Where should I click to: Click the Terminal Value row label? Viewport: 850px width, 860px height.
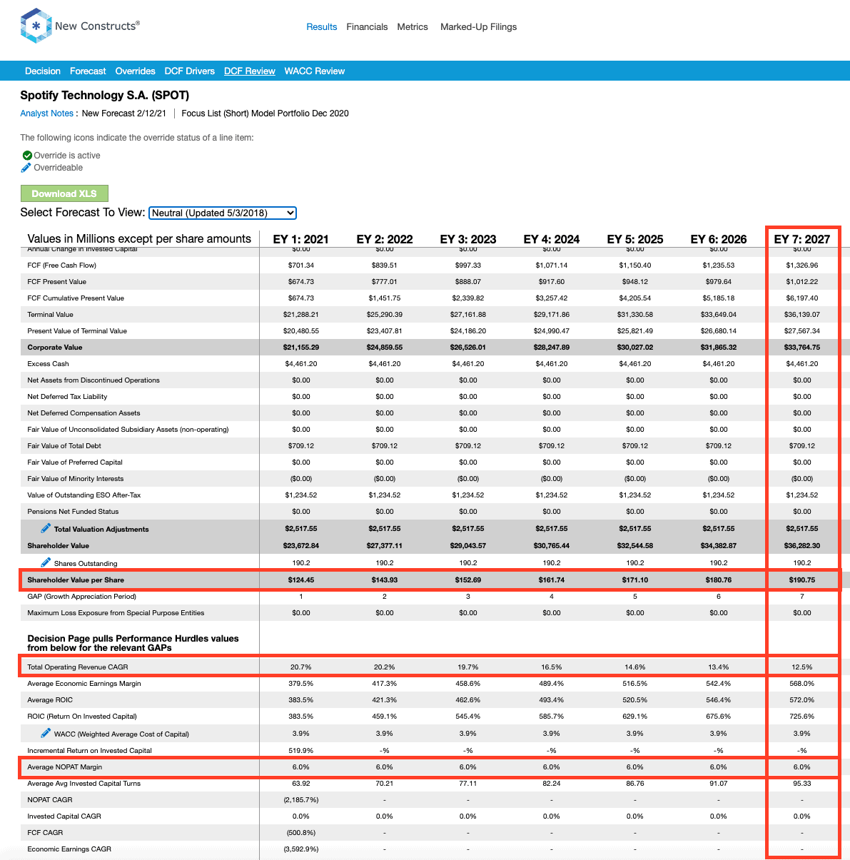pos(51,315)
